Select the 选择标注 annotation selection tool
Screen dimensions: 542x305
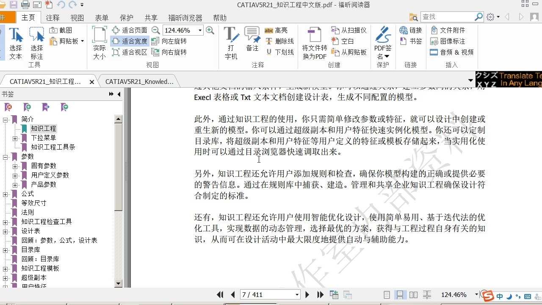pyautogui.click(x=36, y=44)
